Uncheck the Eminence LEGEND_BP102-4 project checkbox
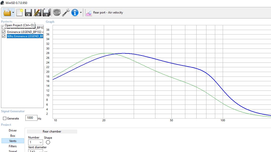271x152 pixels. click(x=4, y=32)
